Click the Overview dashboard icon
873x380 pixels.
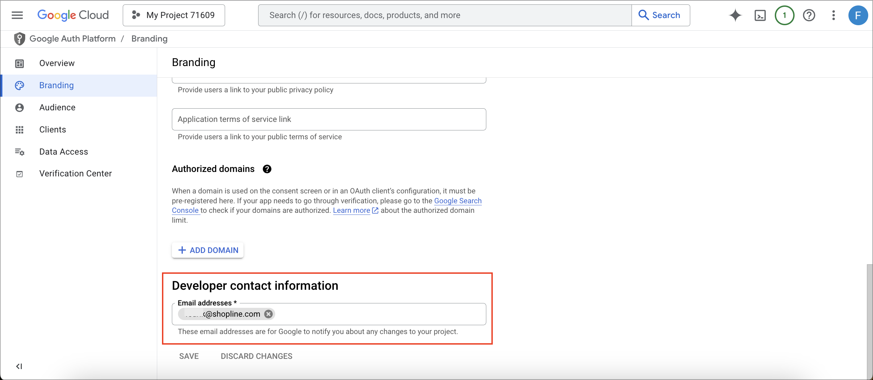(x=19, y=63)
